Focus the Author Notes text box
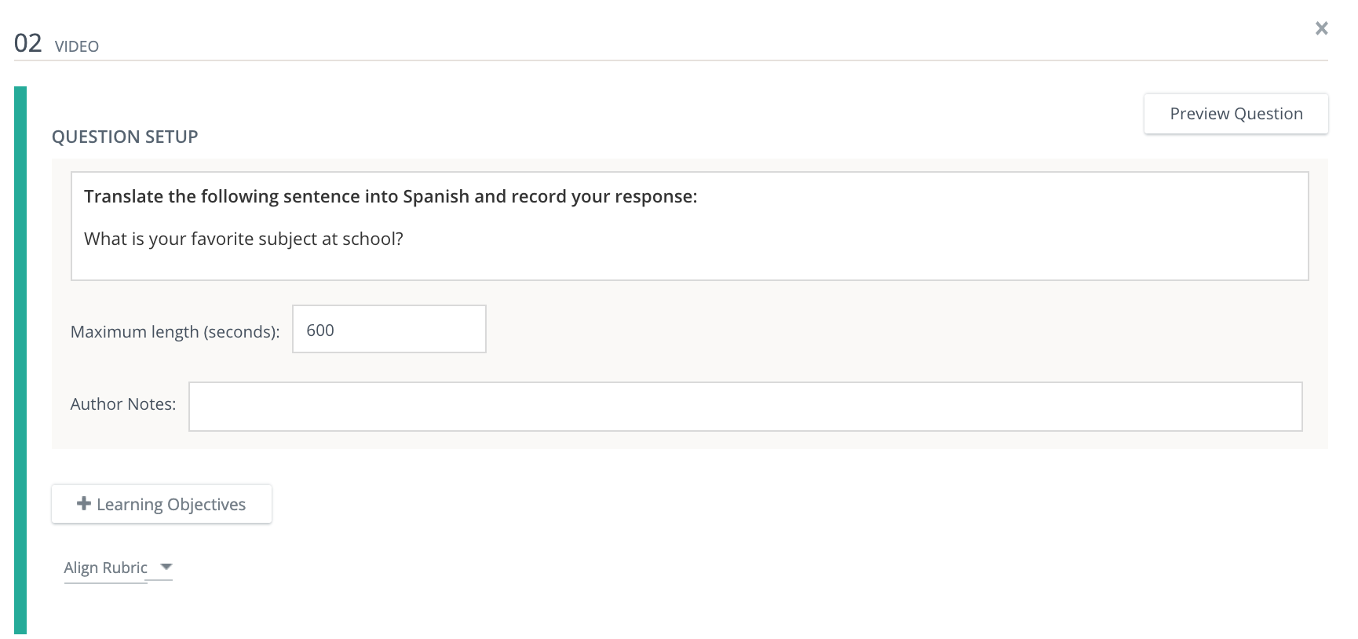The image size is (1358, 639). [745, 407]
